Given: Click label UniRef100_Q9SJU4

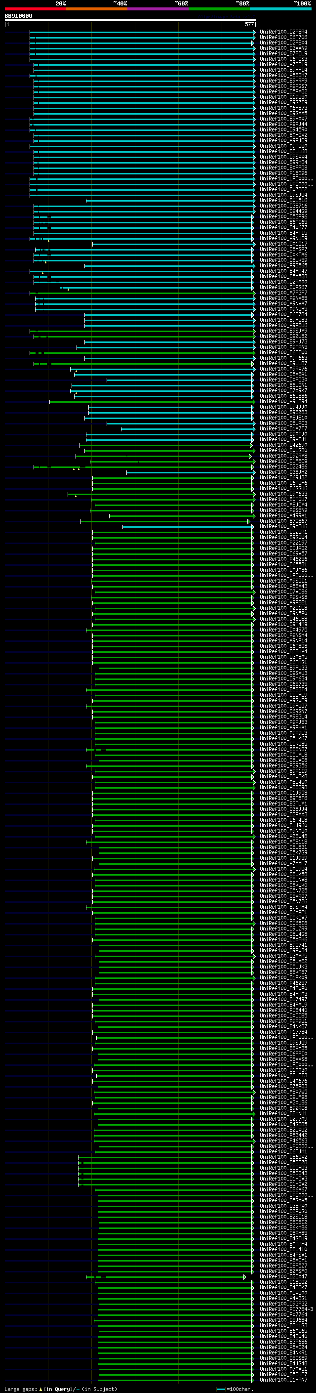Looking at the screenshot, I should (283, 195).
